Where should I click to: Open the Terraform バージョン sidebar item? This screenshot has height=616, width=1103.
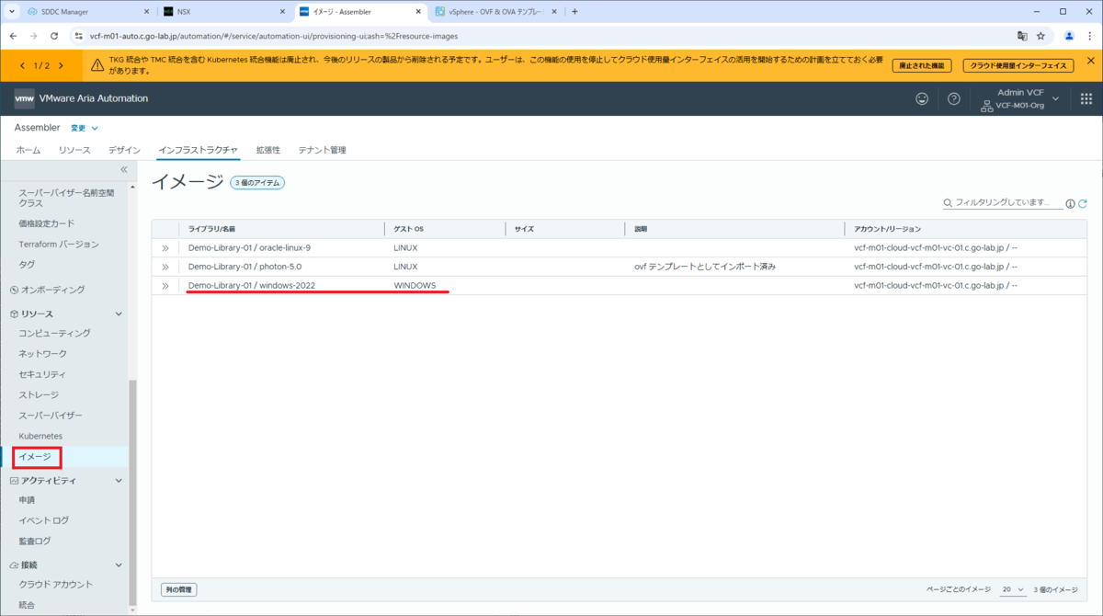(x=59, y=244)
